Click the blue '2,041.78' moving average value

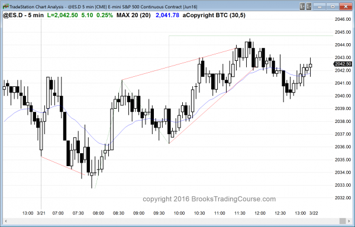click(x=167, y=15)
